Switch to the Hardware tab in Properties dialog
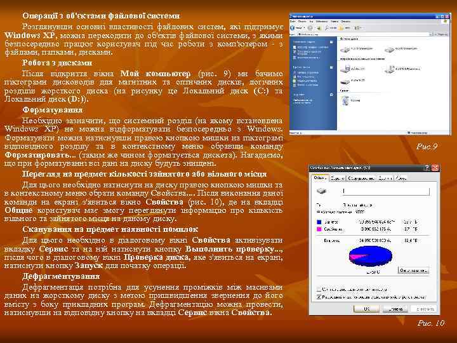Image resolution: width=457 pixels, height=343 pixels. 361,178
